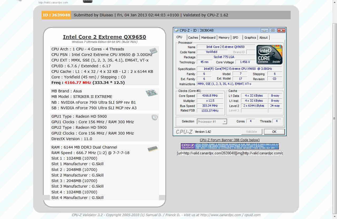Click the page's vertical scrollbar thumb
337x219 pixels.
(335, 118)
